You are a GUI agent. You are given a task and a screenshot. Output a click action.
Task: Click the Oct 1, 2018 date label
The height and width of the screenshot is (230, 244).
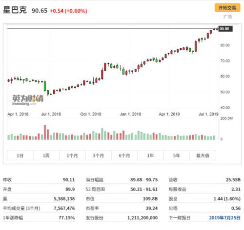point(91,114)
